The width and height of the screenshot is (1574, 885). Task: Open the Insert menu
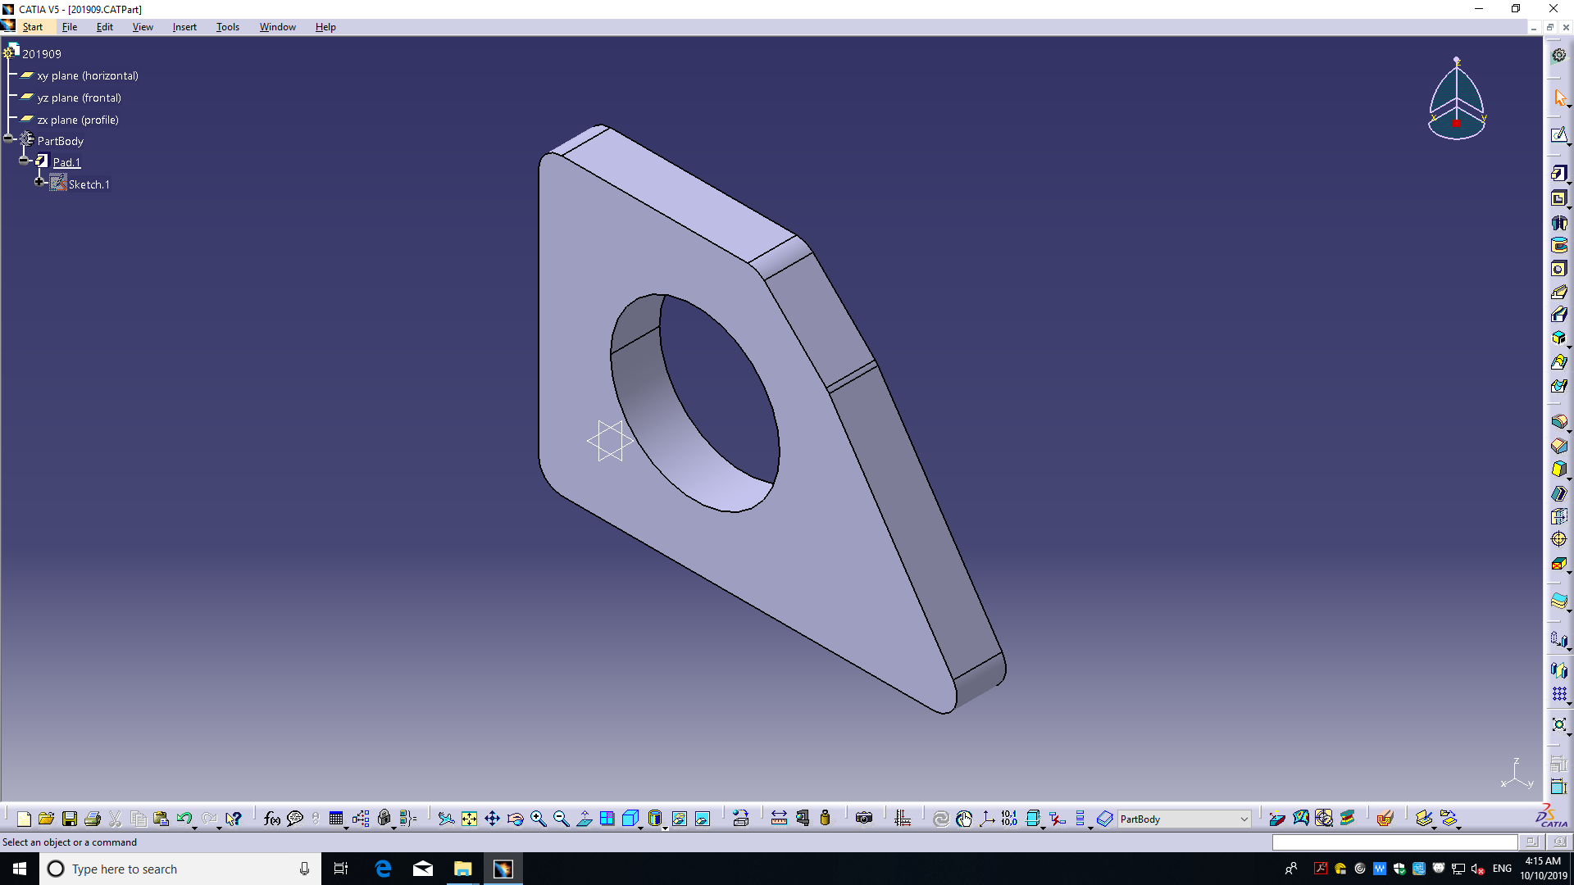[x=184, y=27]
